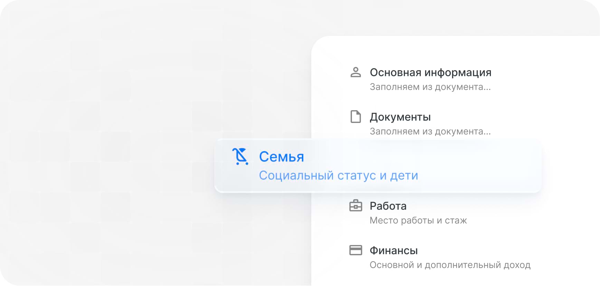
Task: Click the document page icon beside Документы
Action: (355, 117)
